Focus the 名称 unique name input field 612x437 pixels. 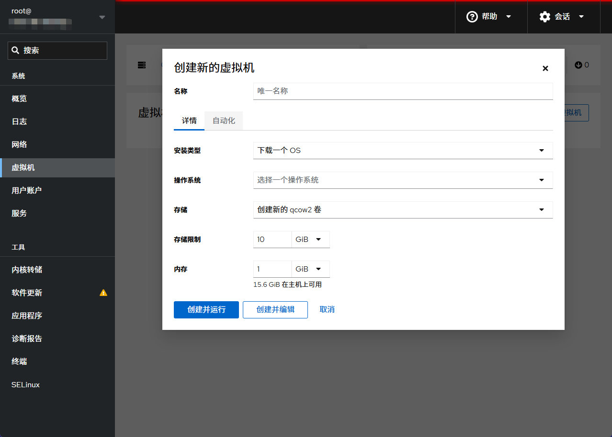click(403, 91)
